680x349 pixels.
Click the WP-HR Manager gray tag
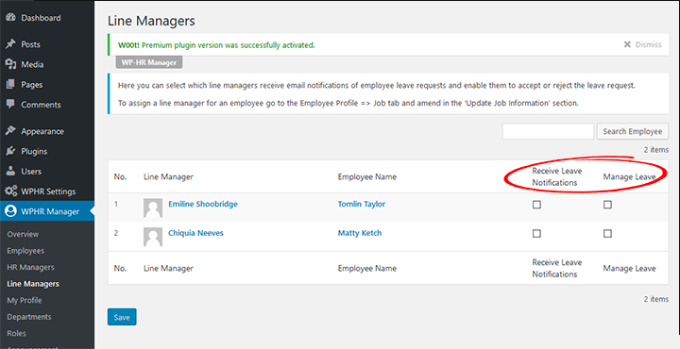pyautogui.click(x=149, y=62)
